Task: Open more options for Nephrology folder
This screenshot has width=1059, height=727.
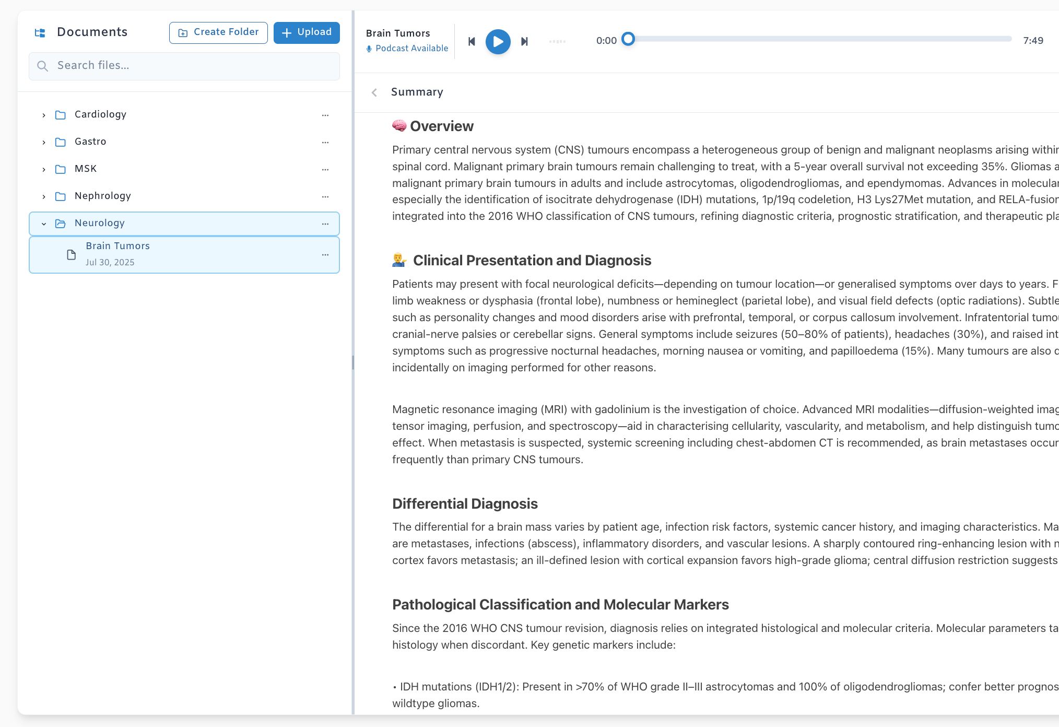Action: [325, 196]
